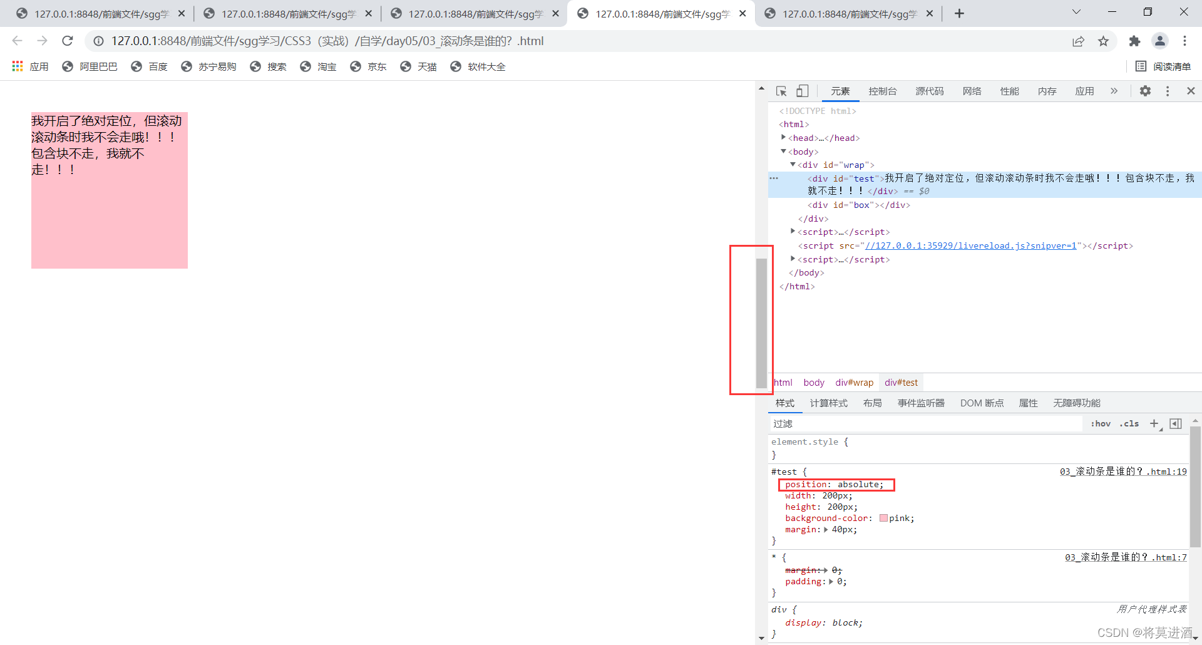Expand the last script node

coord(793,259)
